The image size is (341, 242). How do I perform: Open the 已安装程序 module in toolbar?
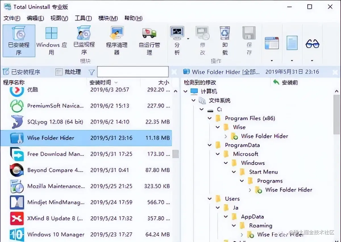pyautogui.click(x=19, y=41)
